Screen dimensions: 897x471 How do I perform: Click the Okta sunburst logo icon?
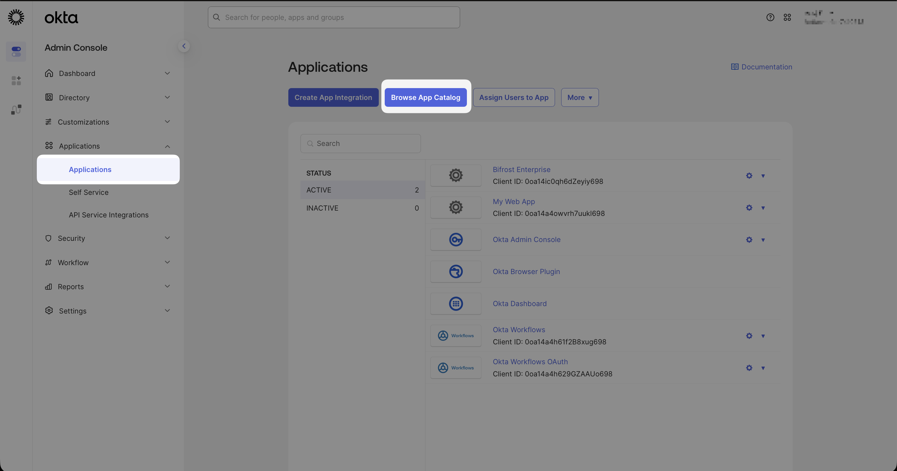pos(16,17)
